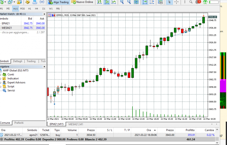The height and width of the screenshot is (145, 227).
Task: Click Nuovo Ordine button
Action: [x=82, y=2]
